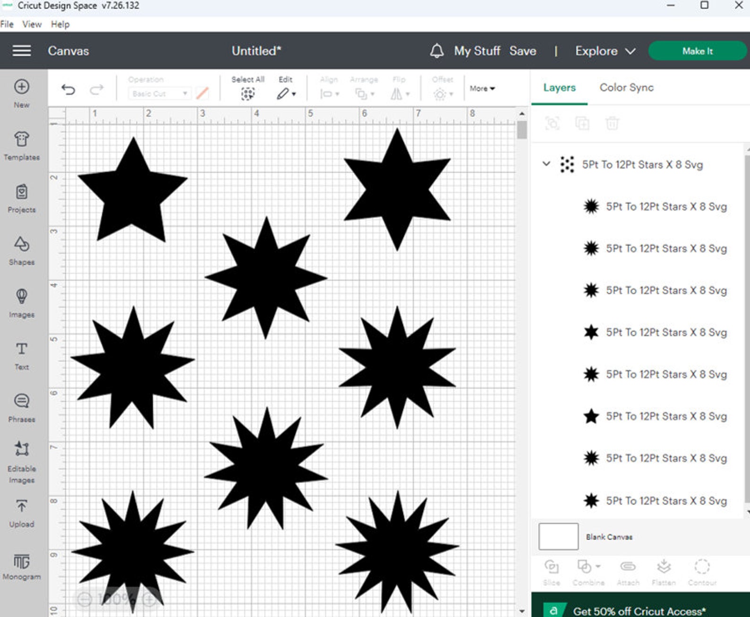Zoom out with the minus button
This screenshot has width=750, height=617.
[85, 600]
